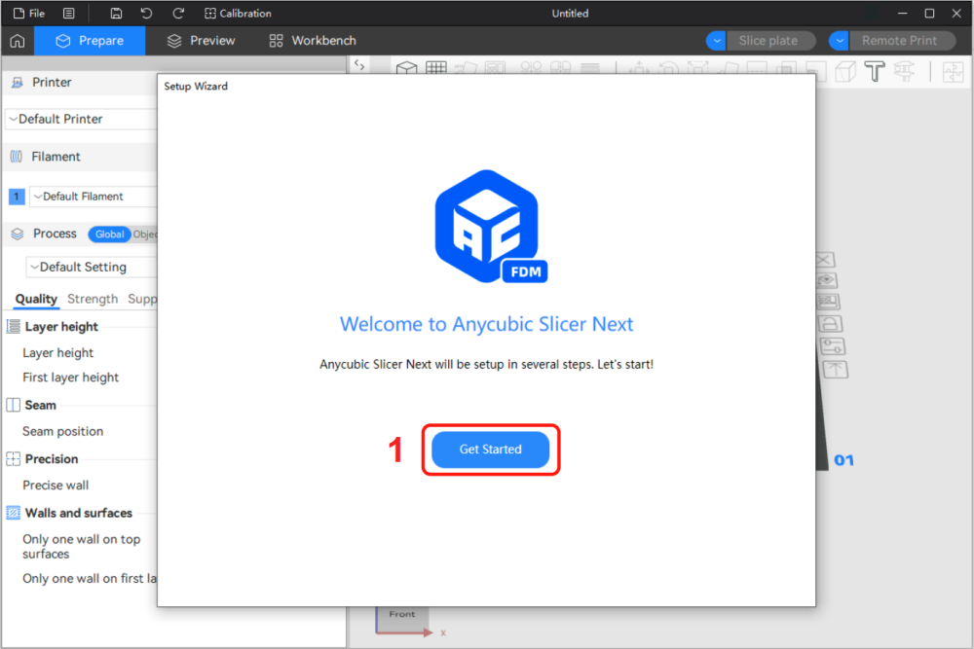974x649 pixels.
Task: Open the Calibration menu
Action: point(238,13)
